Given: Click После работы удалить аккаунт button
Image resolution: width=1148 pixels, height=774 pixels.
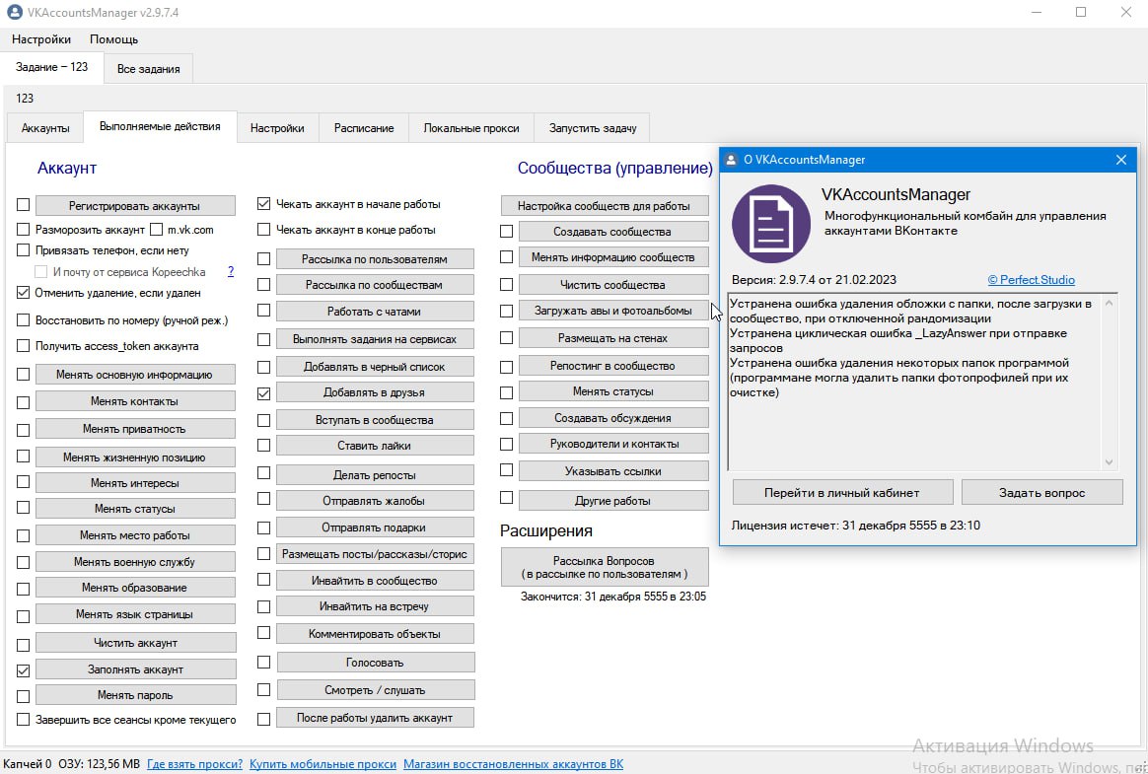Looking at the screenshot, I should 375,718.
